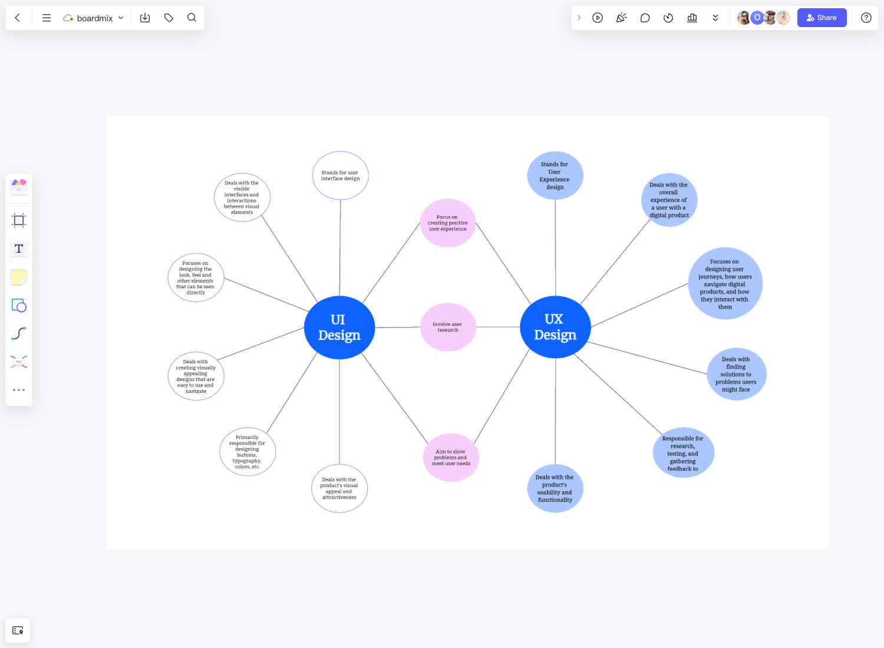Expand more tools double chevron

point(715,18)
